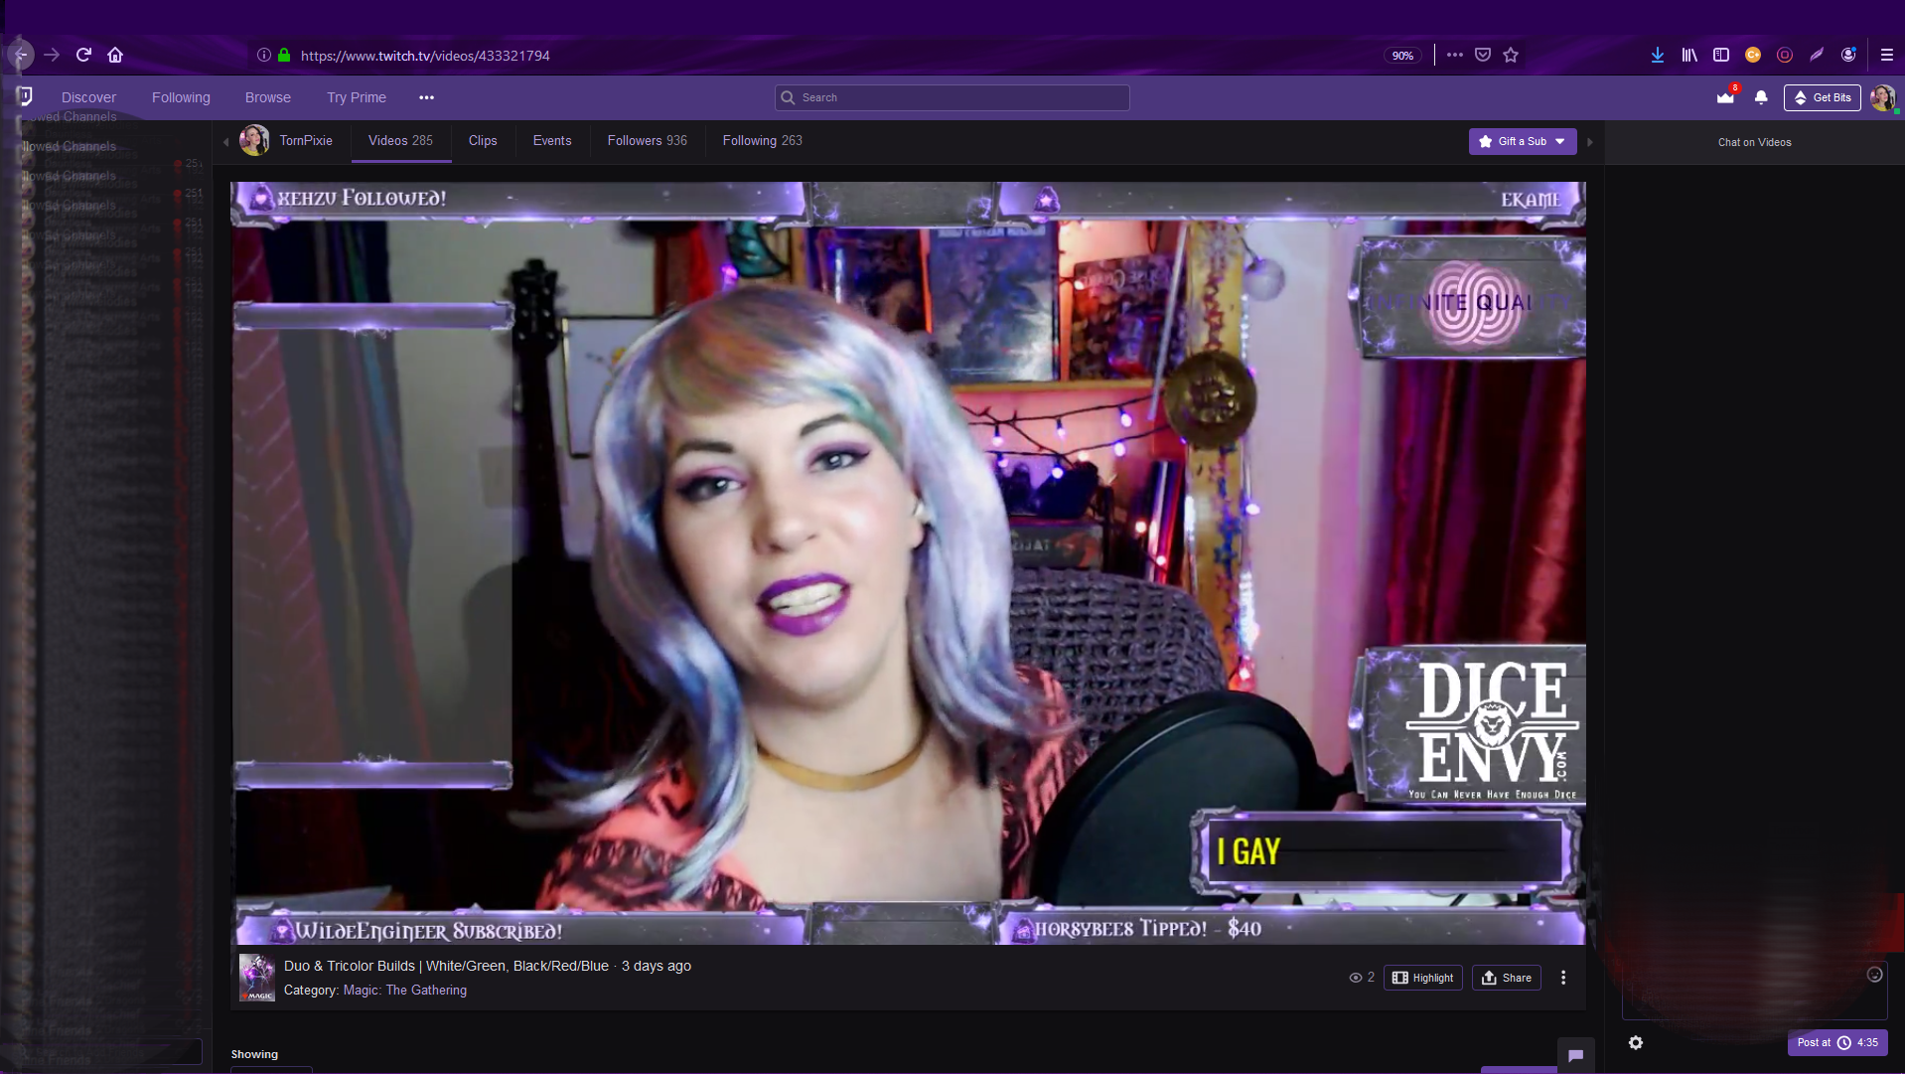Click the green padlock security icon
The width and height of the screenshot is (1905, 1074).
coord(284,56)
